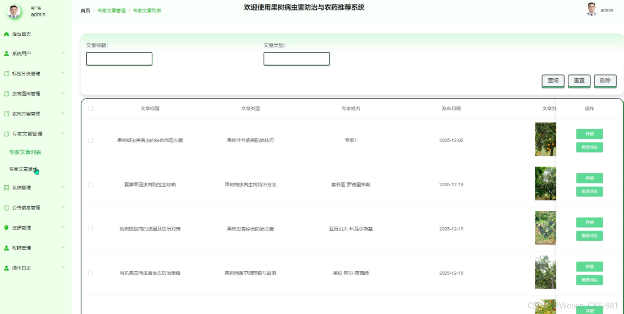The width and height of the screenshot is (624, 314).
Task: Open 详情 for 桃树流胶病的成因及防治对策
Action: pyautogui.click(x=589, y=223)
